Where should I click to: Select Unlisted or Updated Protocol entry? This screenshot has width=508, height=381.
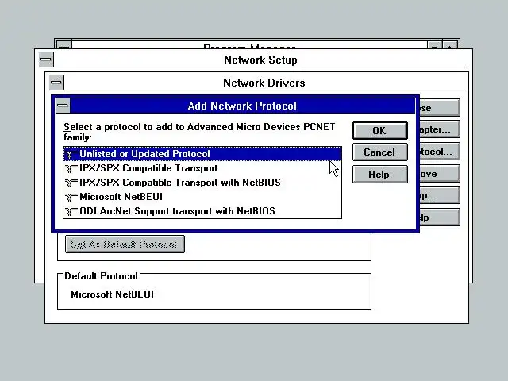(x=202, y=154)
